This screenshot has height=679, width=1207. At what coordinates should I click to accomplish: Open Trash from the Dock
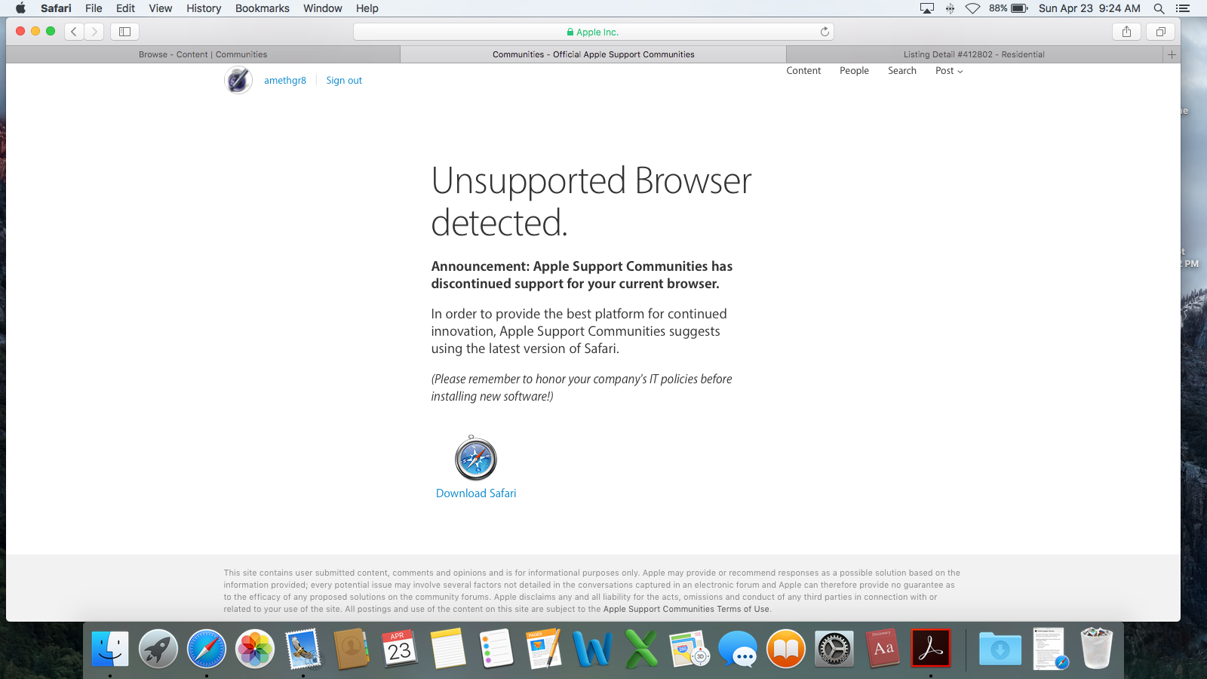click(1095, 647)
